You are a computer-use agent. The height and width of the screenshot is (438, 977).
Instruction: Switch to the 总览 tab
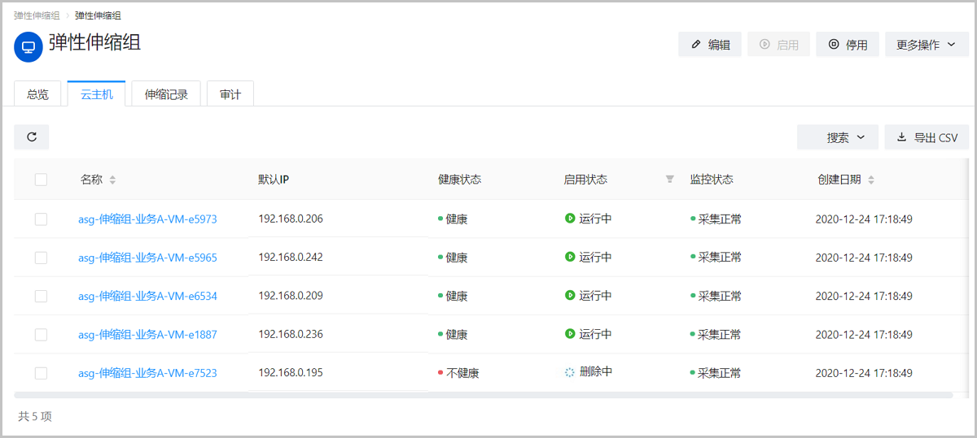pos(37,94)
